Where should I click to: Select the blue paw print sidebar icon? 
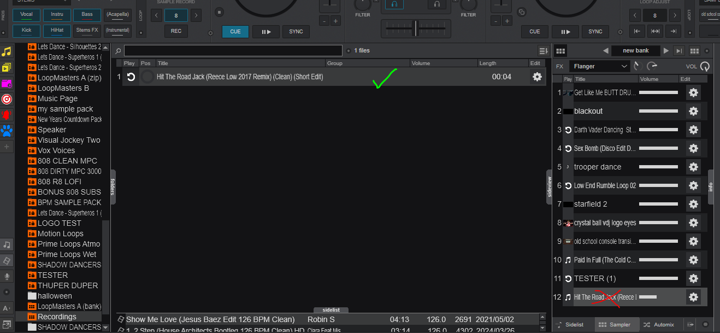coord(7,130)
